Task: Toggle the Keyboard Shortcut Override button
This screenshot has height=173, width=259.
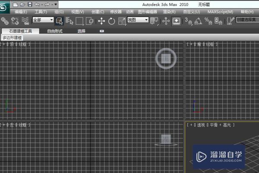Action: (x=176, y=21)
